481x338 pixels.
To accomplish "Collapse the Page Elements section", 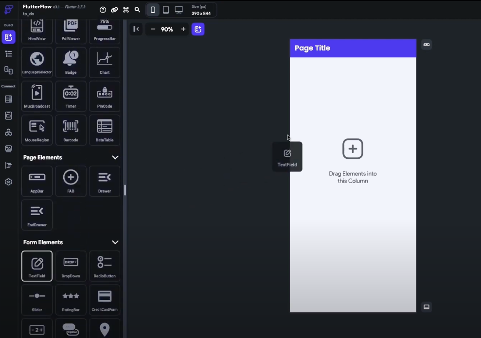I will click(115, 157).
